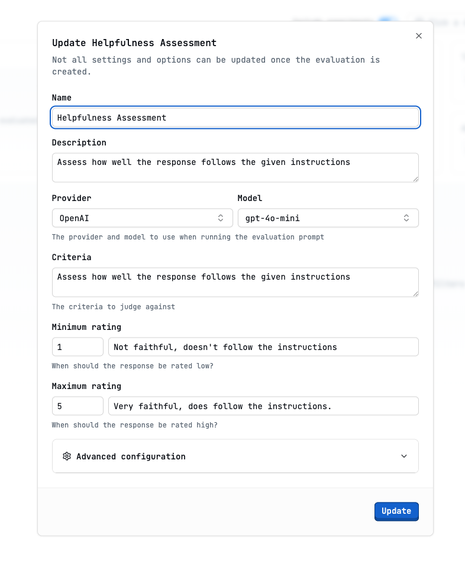Open the Provider selector showing OpenAI
Image resolution: width=465 pixels, height=567 pixels.
[142, 218]
